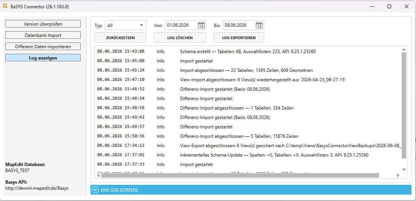The width and height of the screenshot is (416, 201).
Task: Expand the LIVE LOG (STATUS) bar
Action: (x=251, y=190)
